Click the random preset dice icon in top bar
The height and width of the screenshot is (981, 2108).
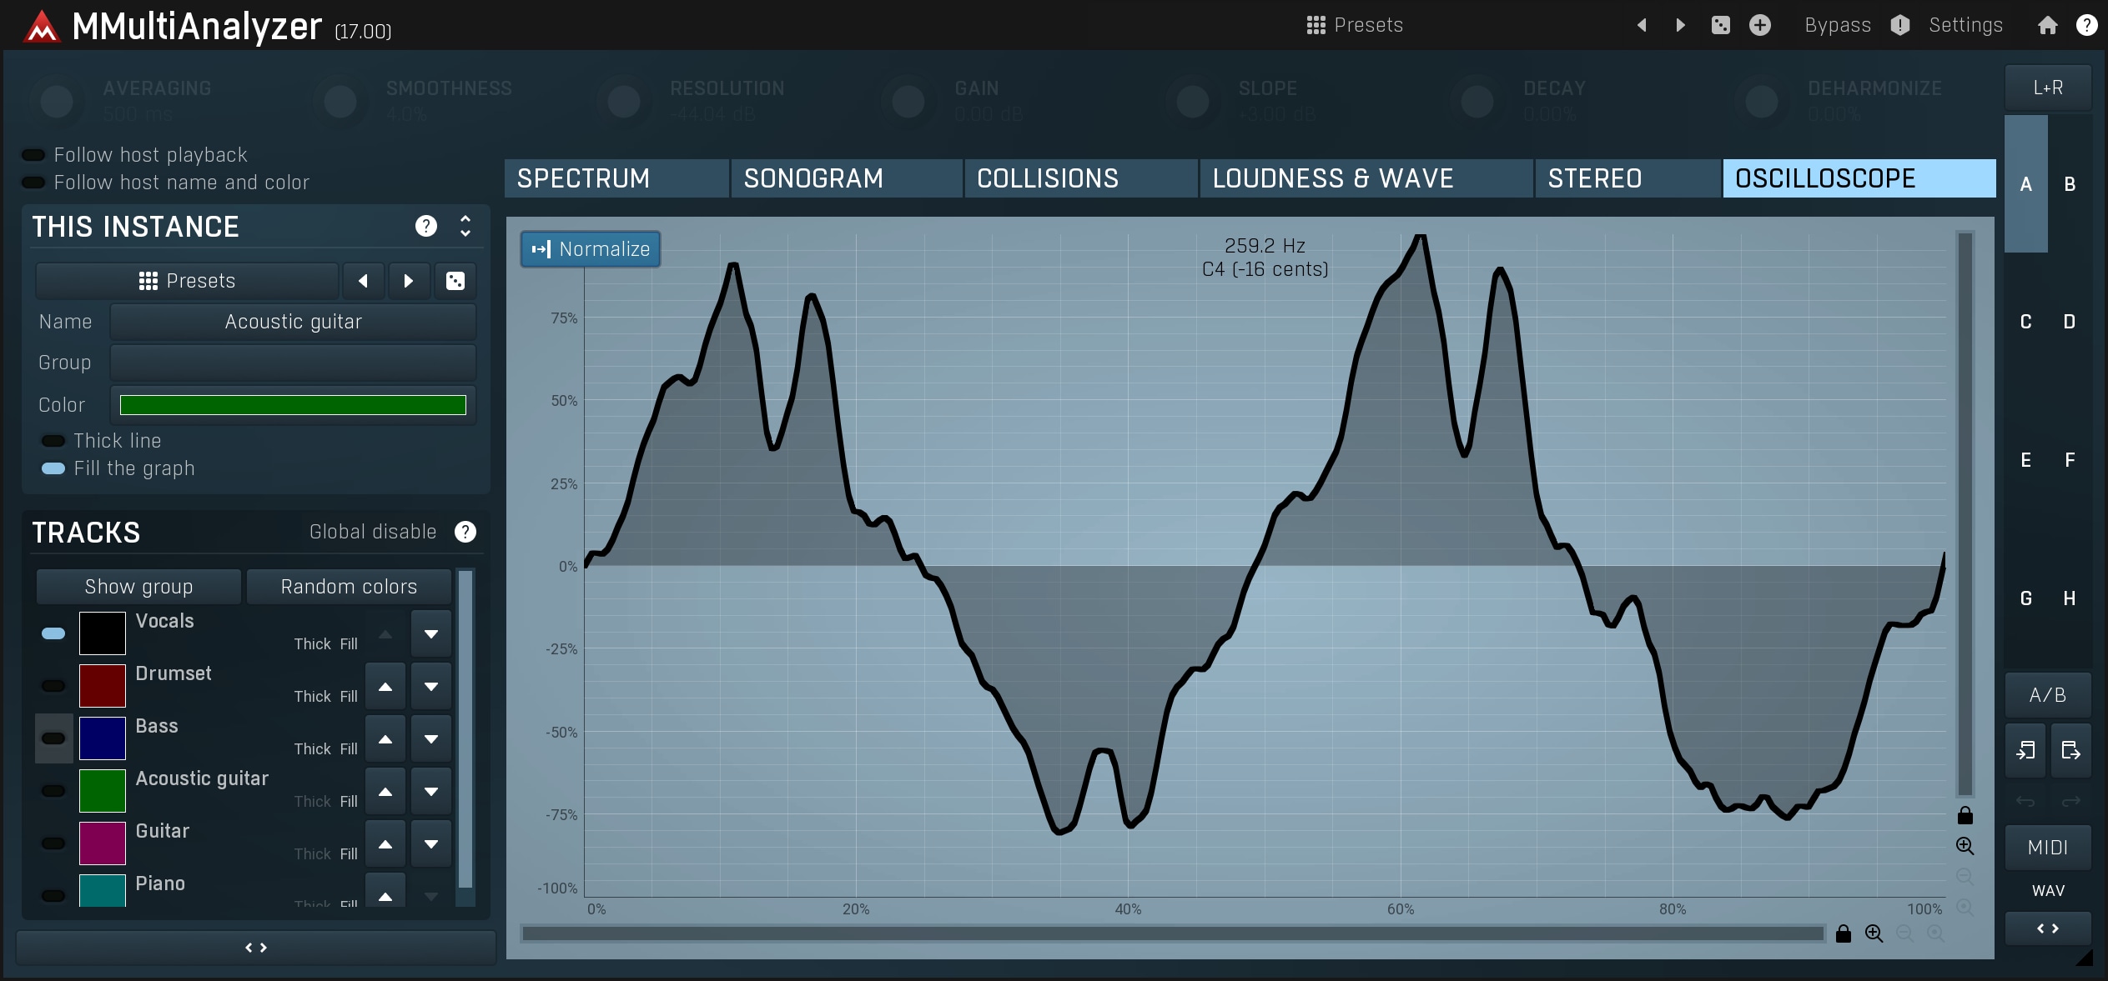pos(1720,25)
